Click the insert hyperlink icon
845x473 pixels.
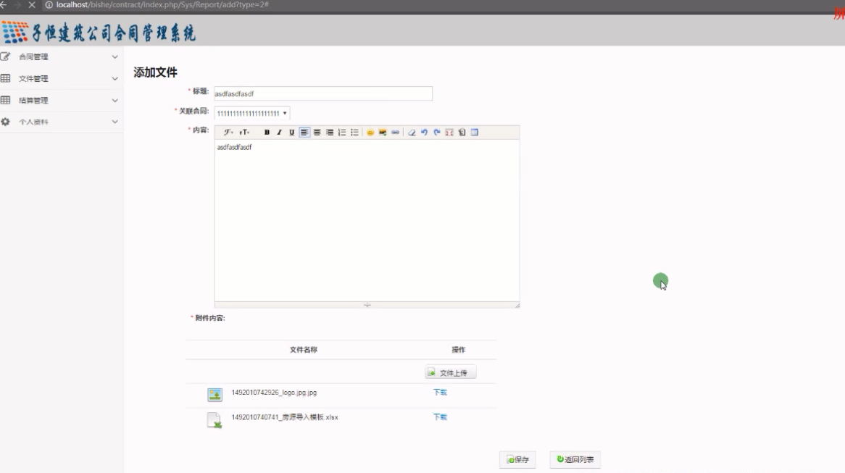point(395,133)
